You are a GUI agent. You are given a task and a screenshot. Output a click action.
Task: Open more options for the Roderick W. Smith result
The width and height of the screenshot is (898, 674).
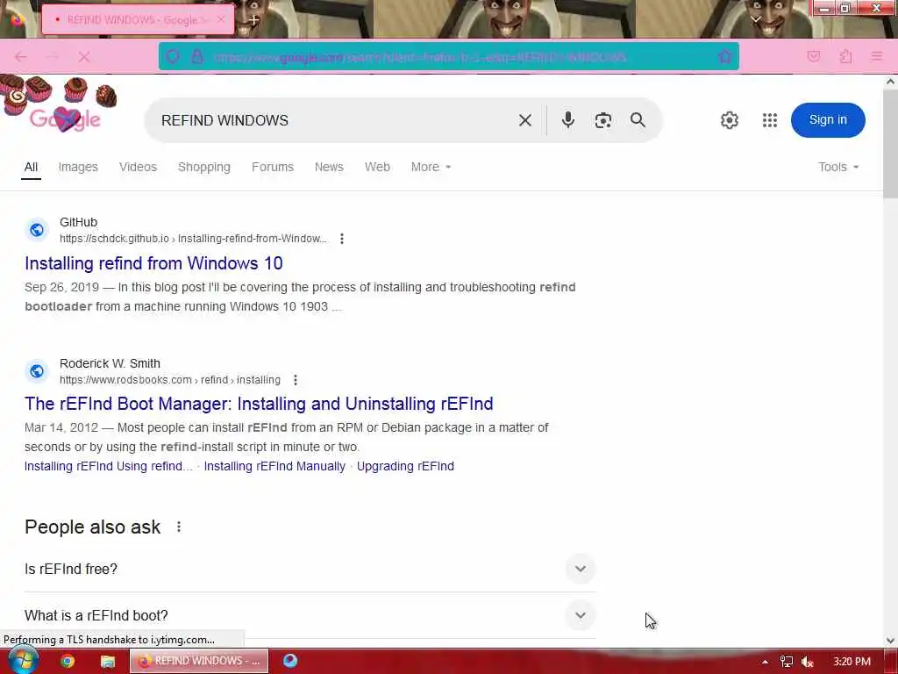[296, 380]
